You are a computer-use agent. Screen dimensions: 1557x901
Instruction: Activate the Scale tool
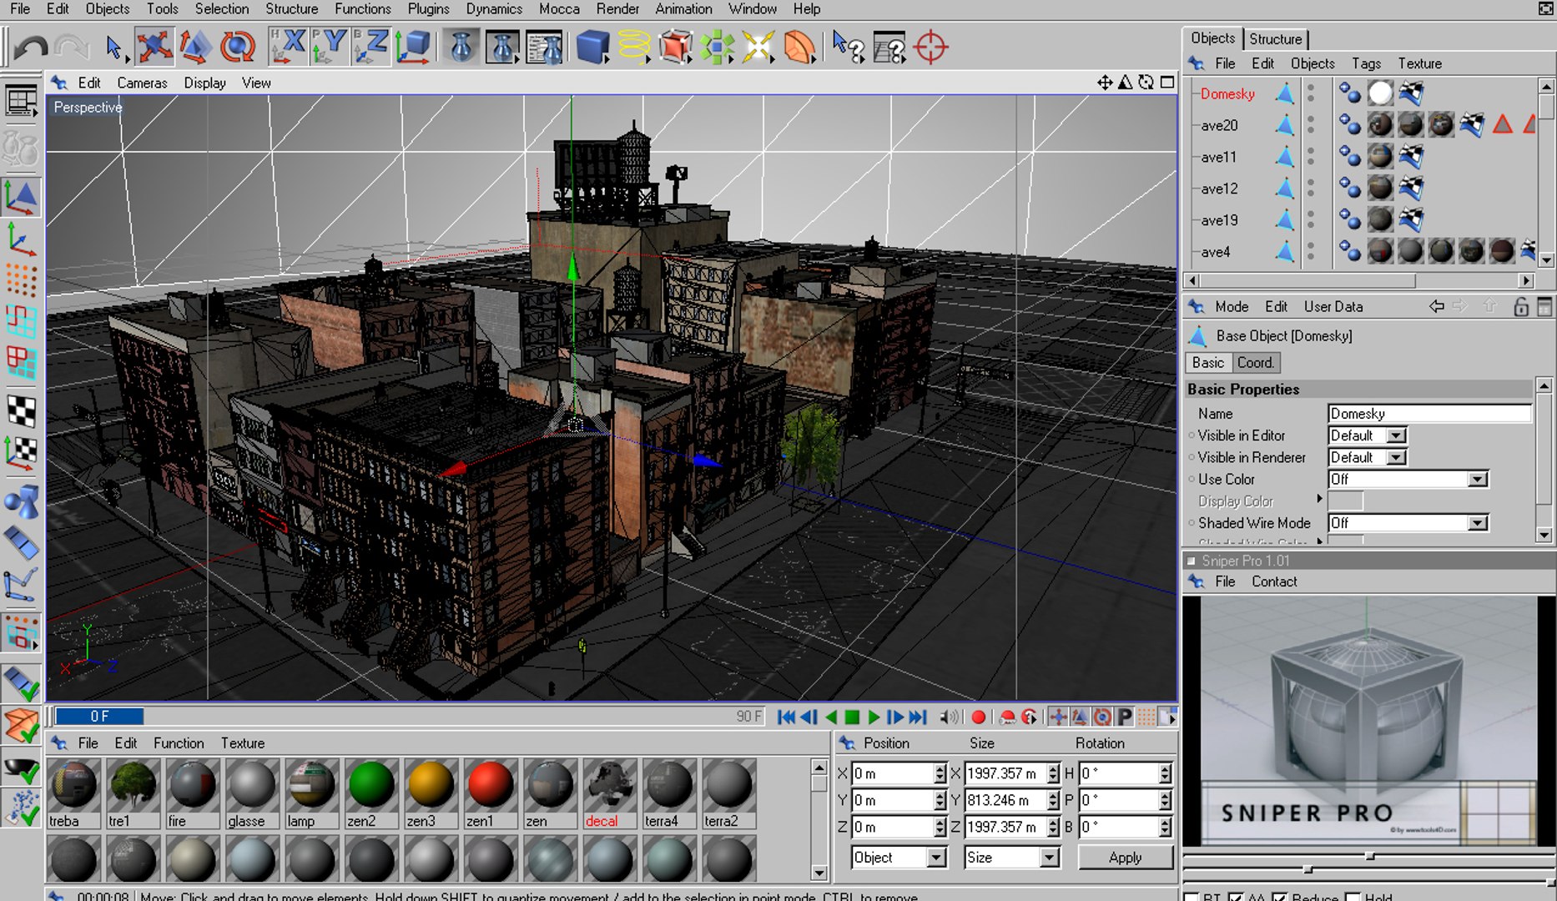[196, 47]
